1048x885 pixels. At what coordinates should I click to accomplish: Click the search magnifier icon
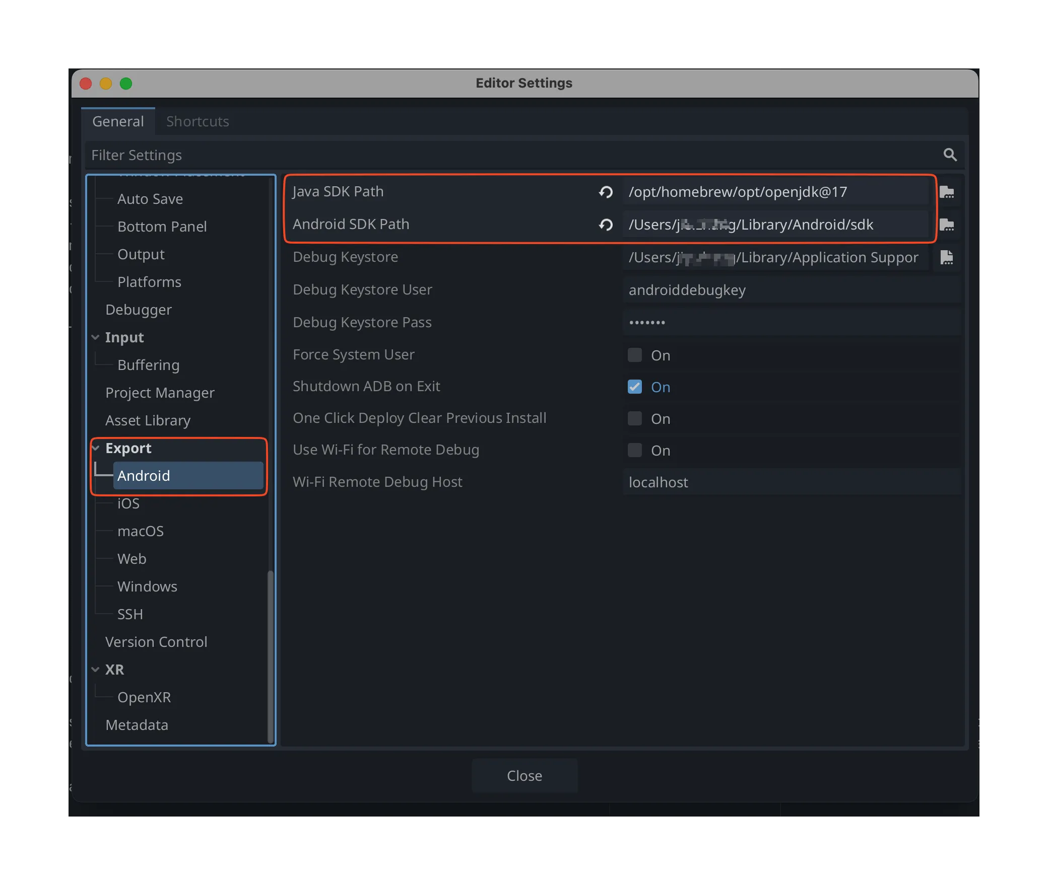pyautogui.click(x=950, y=155)
